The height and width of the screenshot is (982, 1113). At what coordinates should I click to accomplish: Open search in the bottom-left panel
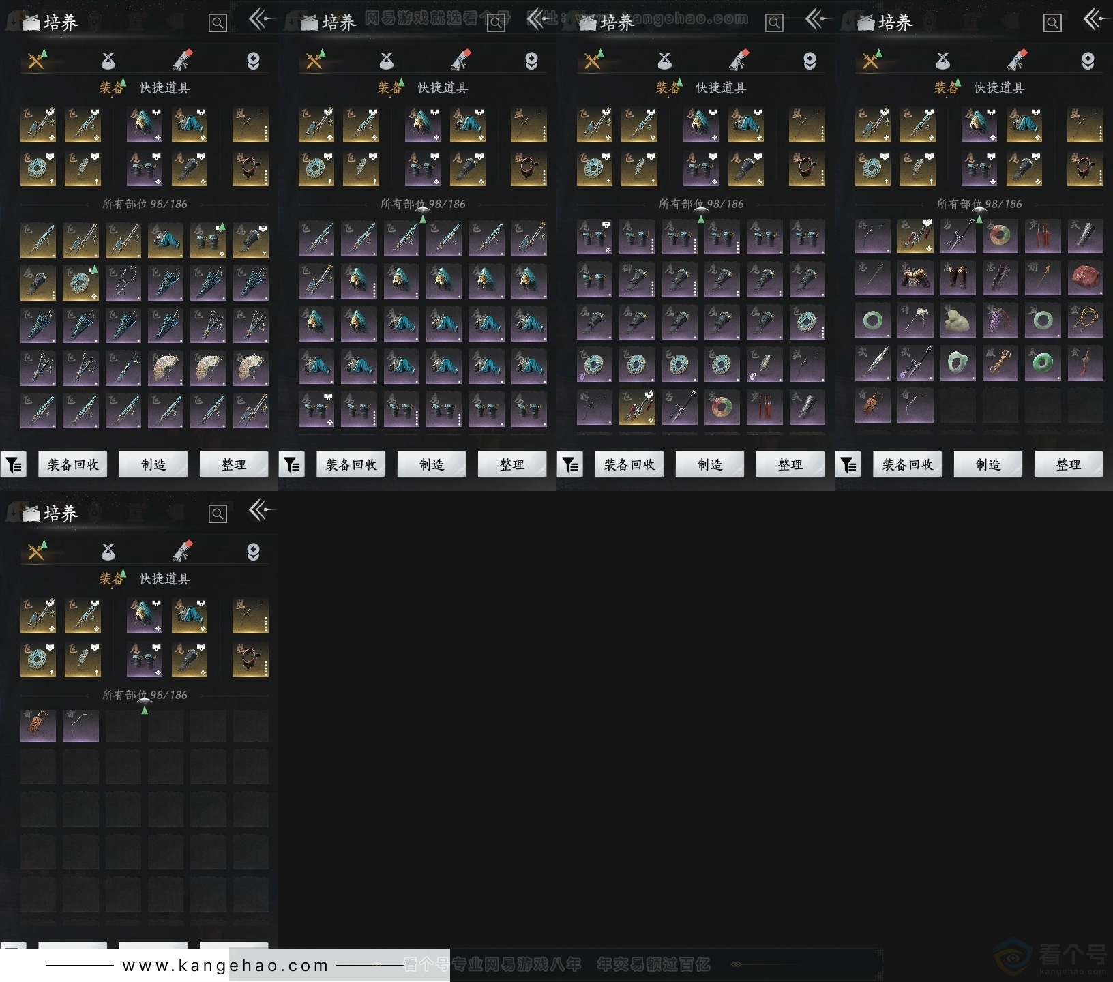click(x=218, y=514)
